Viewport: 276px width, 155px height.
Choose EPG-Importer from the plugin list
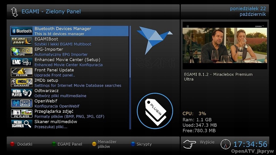click(70, 52)
